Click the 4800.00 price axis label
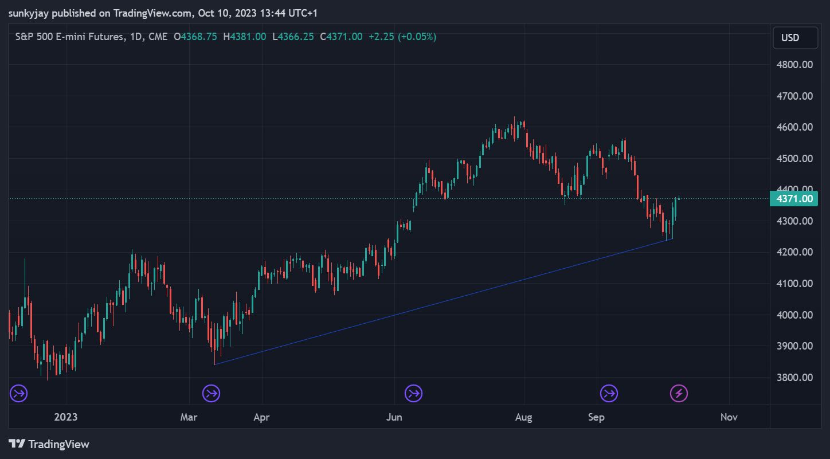830x459 pixels. [x=794, y=65]
